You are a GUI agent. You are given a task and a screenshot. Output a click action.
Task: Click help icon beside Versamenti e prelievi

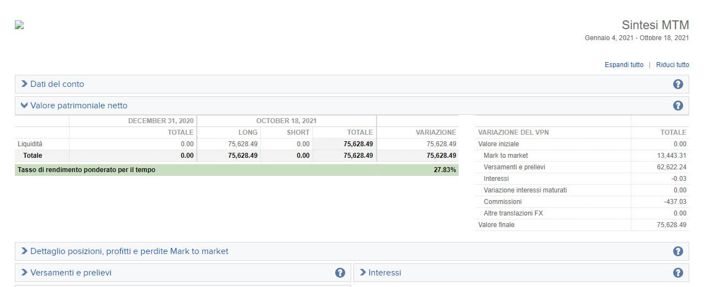(x=340, y=273)
